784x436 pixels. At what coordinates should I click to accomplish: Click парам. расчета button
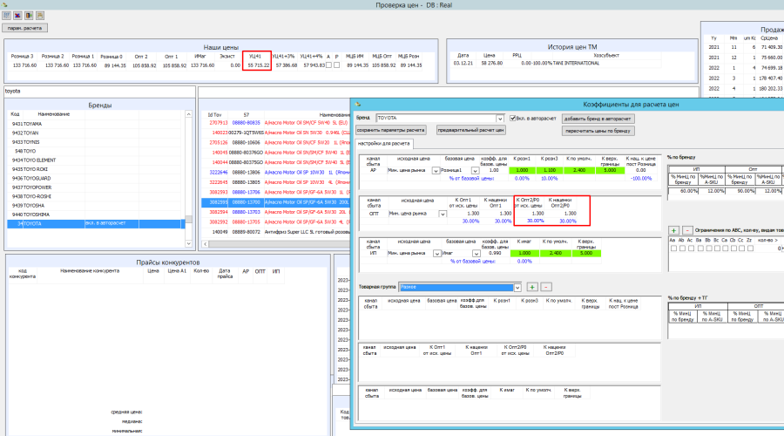[x=24, y=28]
